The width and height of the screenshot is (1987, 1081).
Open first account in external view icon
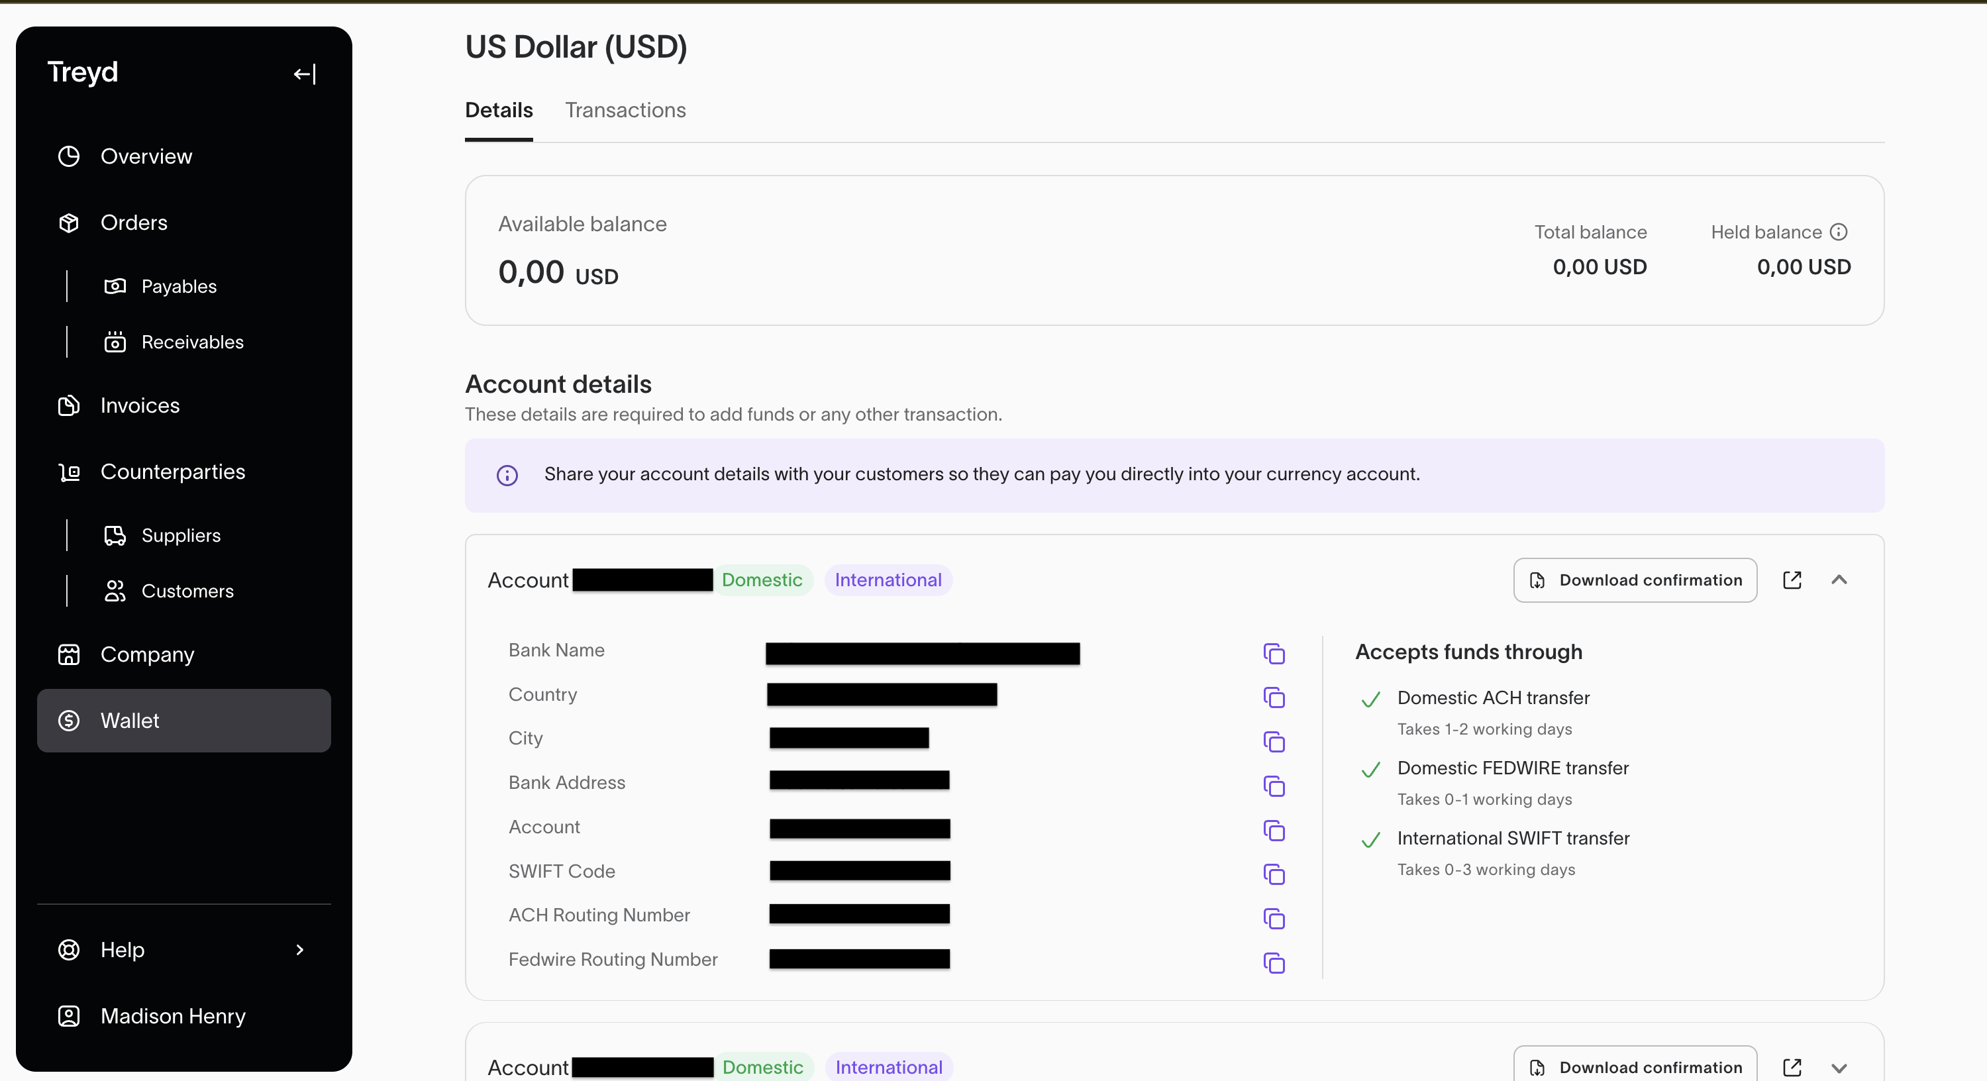pos(1792,580)
